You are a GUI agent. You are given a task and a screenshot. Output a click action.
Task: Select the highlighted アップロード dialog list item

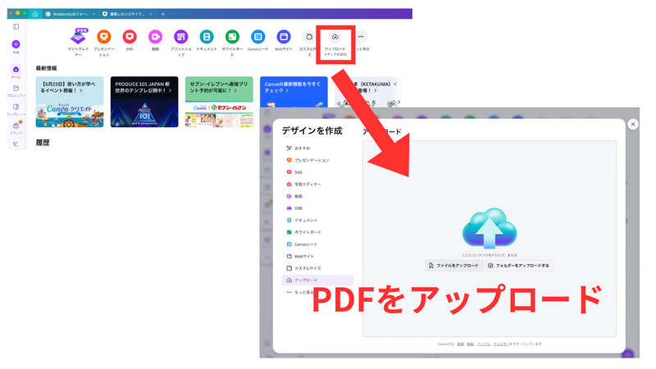pos(317,280)
